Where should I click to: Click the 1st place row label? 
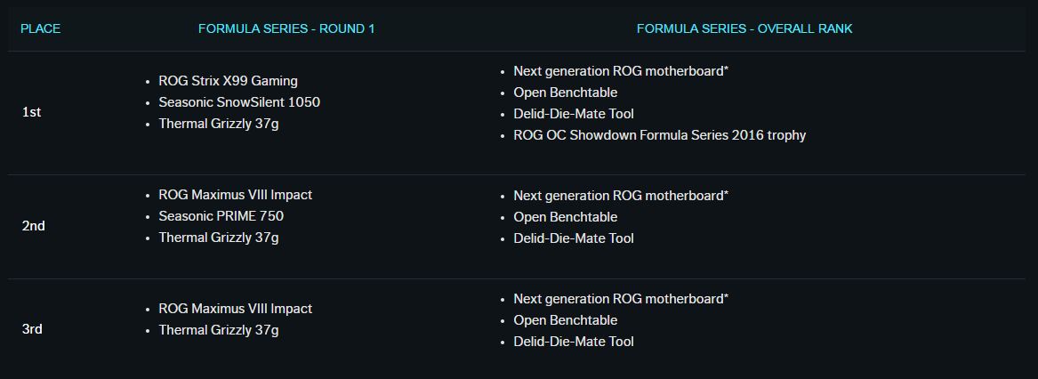[x=31, y=112]
